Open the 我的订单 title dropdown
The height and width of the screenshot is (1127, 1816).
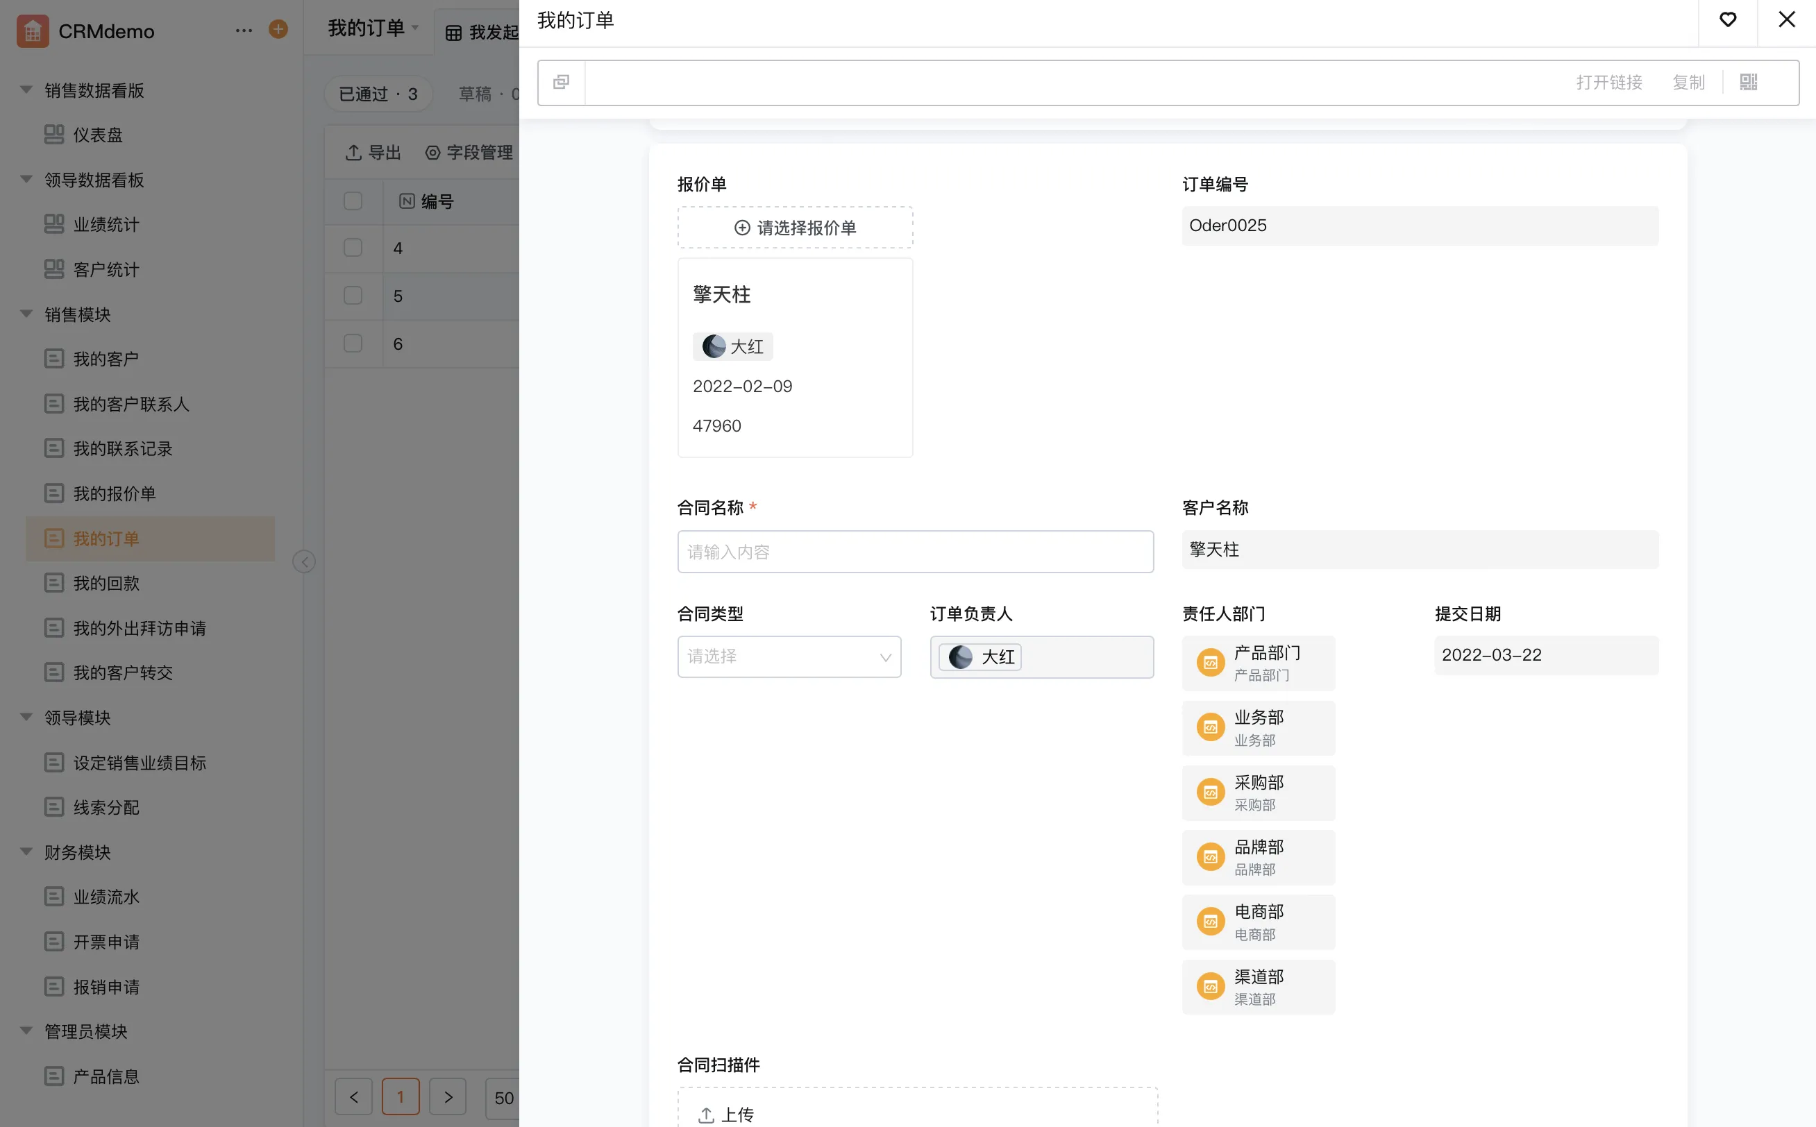[373, 28]
